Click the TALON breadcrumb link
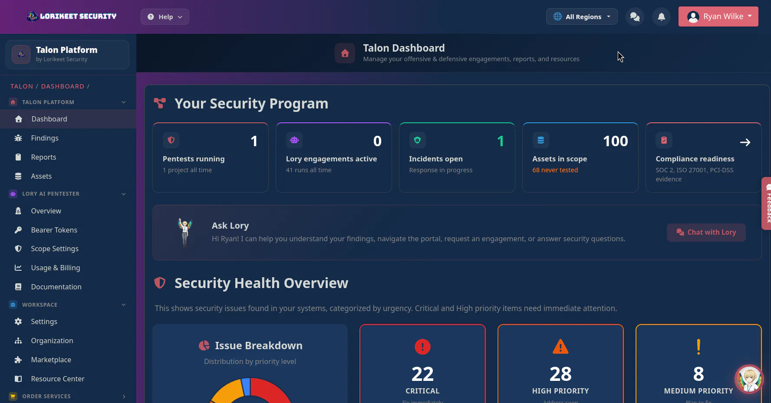Viewport: 771px width, 403px height. click(x=22, y=86)
